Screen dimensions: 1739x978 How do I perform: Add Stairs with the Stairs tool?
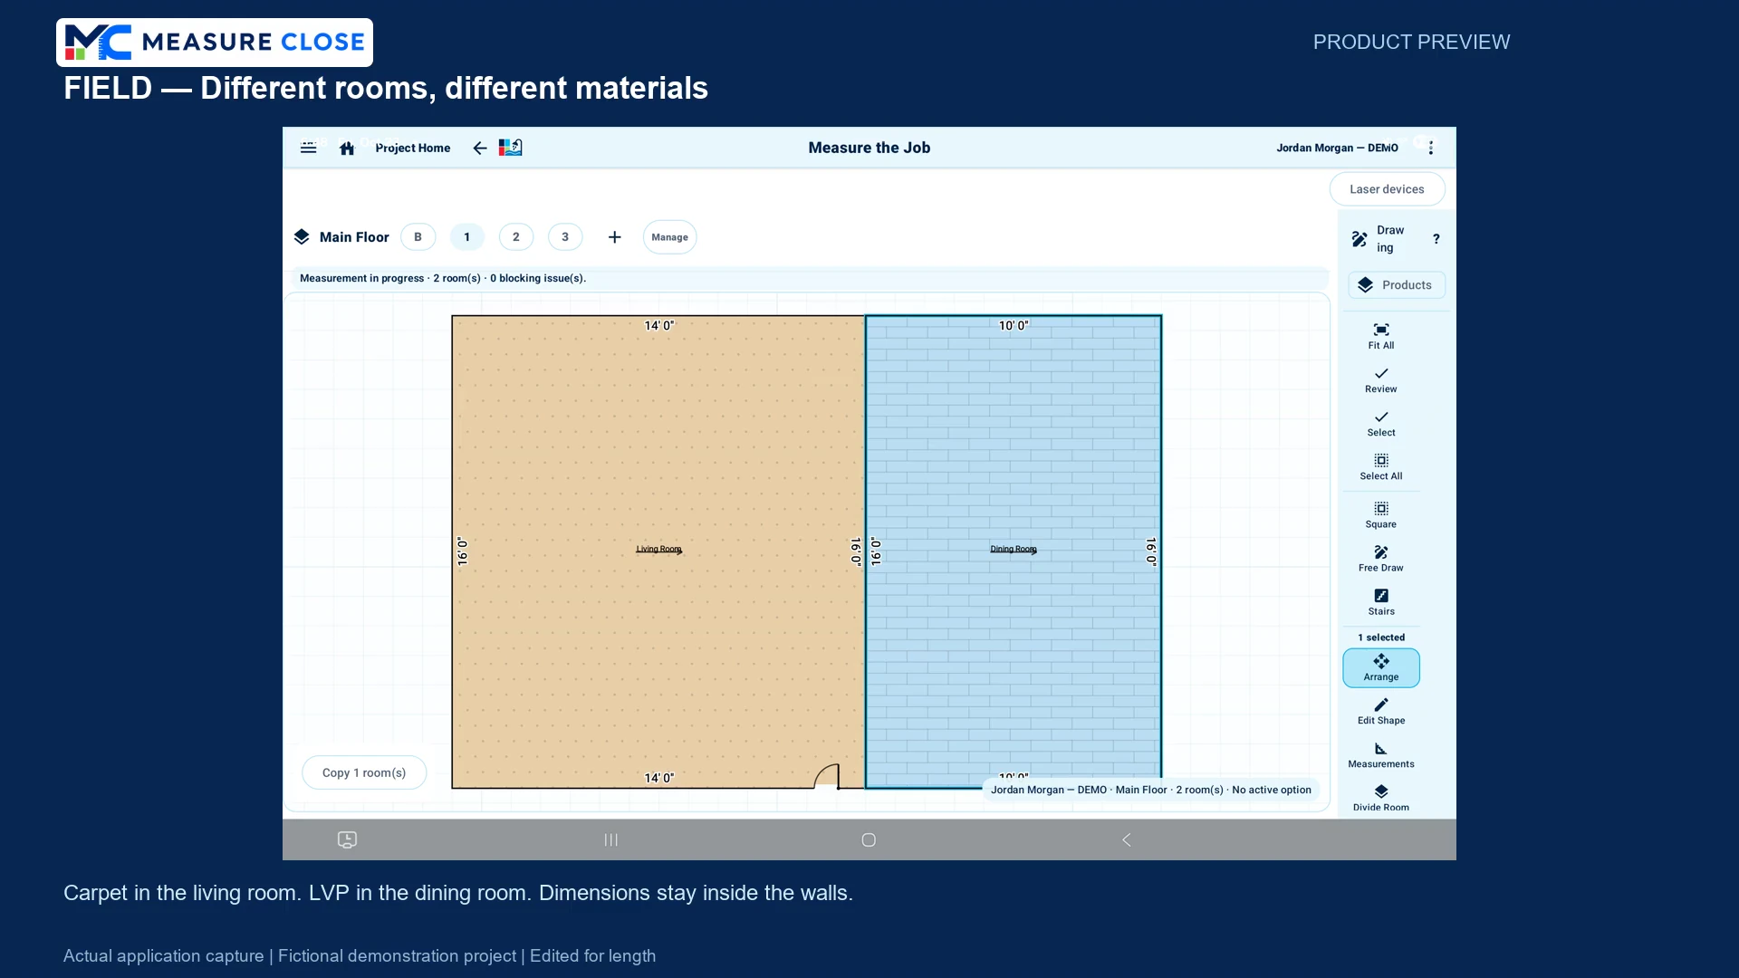[x=1381, y=602]
